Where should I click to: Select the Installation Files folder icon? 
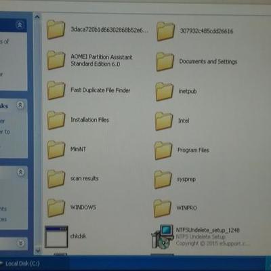pyautogui.click(x=56, y=120)
